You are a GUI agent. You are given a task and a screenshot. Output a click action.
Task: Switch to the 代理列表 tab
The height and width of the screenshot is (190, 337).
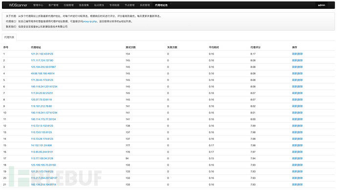point(9,38)
